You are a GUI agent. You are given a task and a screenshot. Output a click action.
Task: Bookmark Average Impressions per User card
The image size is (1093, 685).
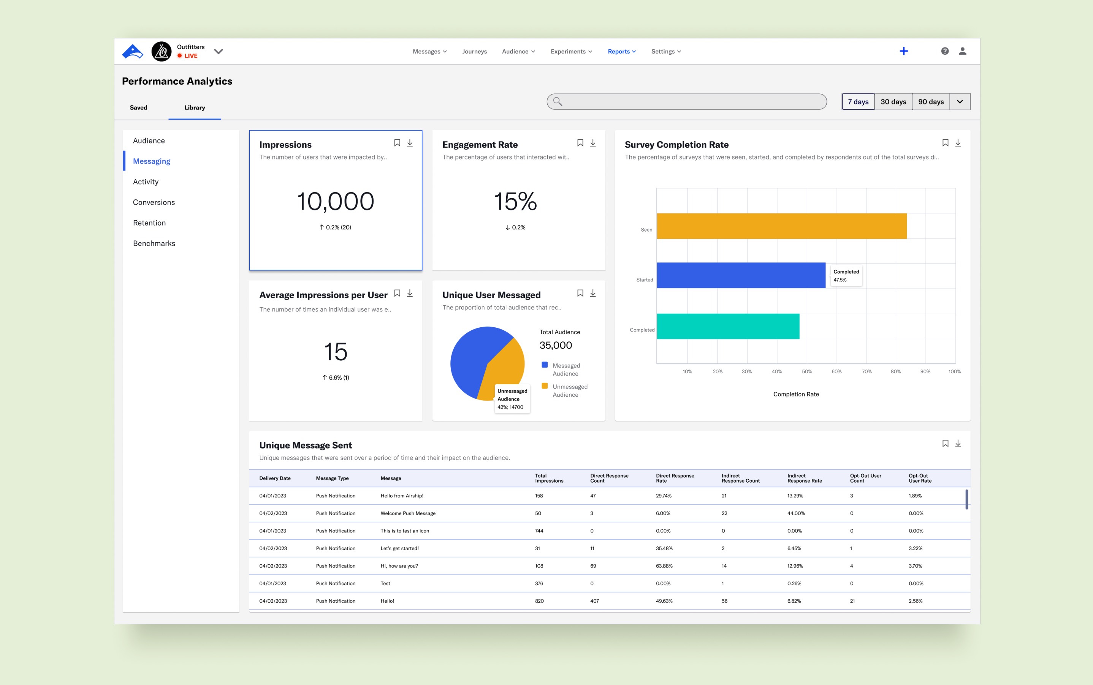397,293
